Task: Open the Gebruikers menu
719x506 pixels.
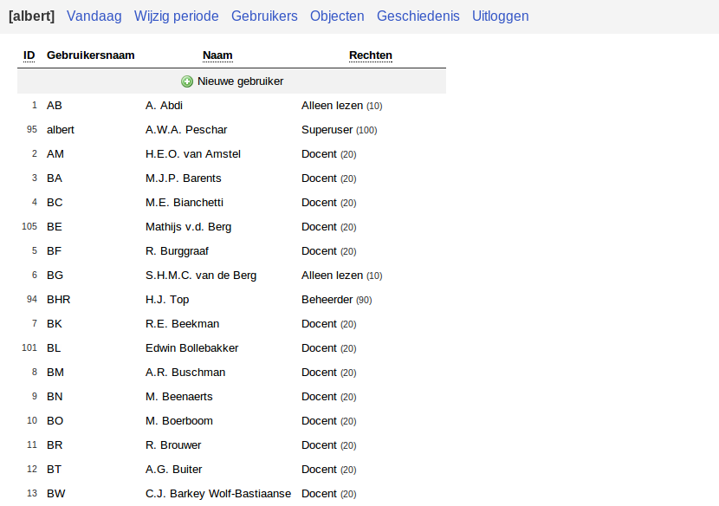Action: pyautogui.click(x=264, y=16)
